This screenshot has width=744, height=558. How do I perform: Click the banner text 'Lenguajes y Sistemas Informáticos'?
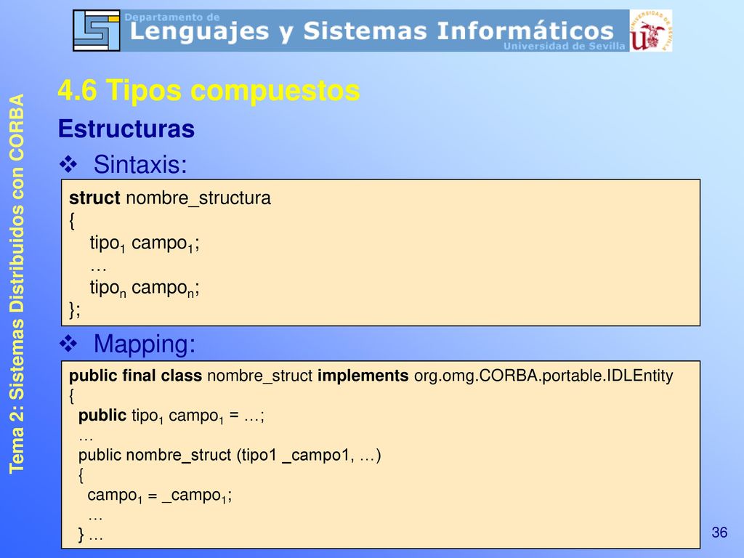(371, 31)
